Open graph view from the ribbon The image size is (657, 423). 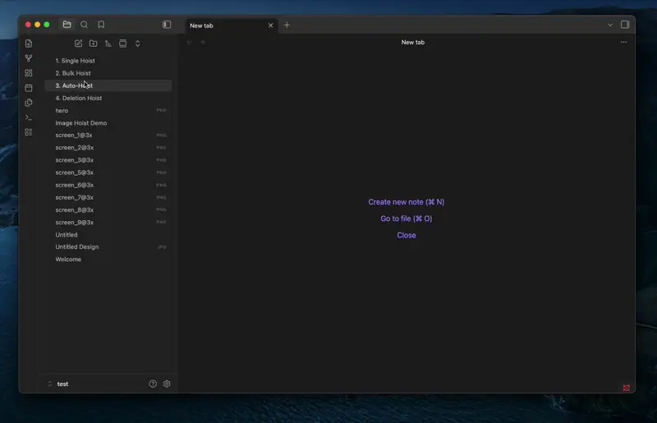click(29, 58)
